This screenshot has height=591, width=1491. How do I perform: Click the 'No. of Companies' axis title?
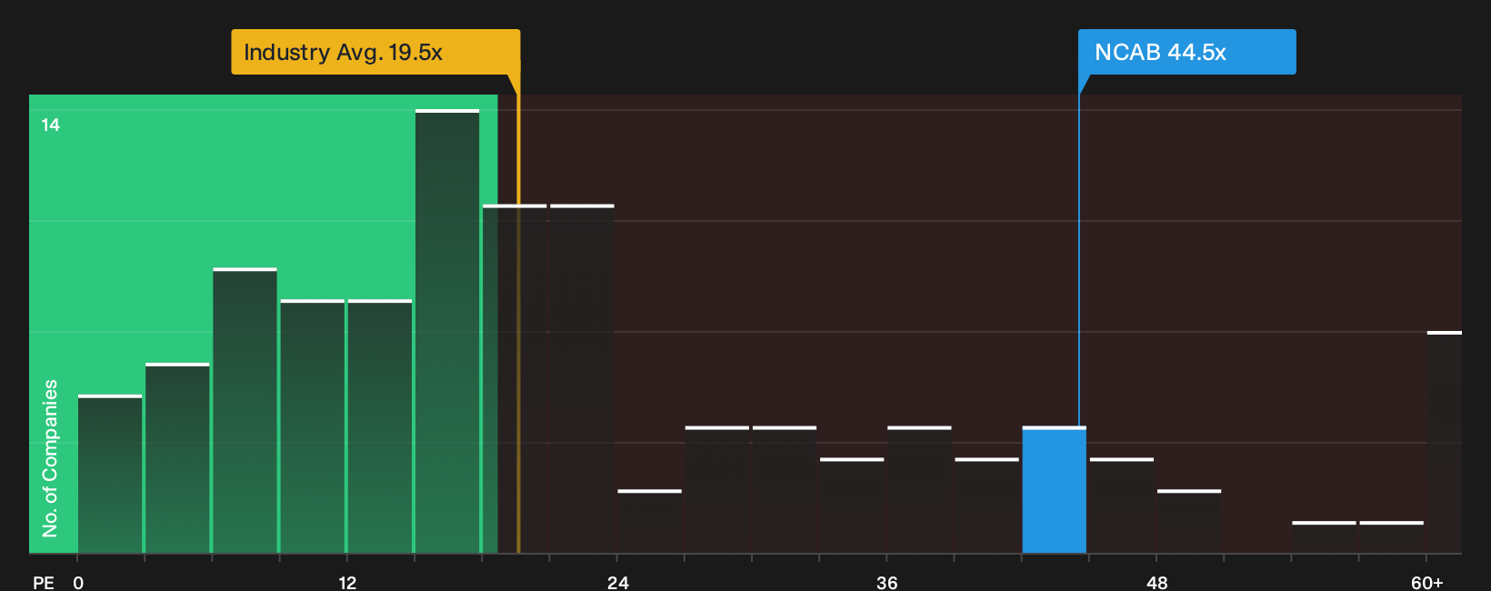coord(50,457)
